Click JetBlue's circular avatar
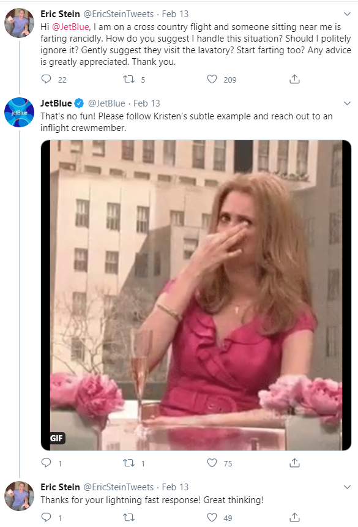Image resolution: width=358 pixels, height=527 pixels. (19, 113)
